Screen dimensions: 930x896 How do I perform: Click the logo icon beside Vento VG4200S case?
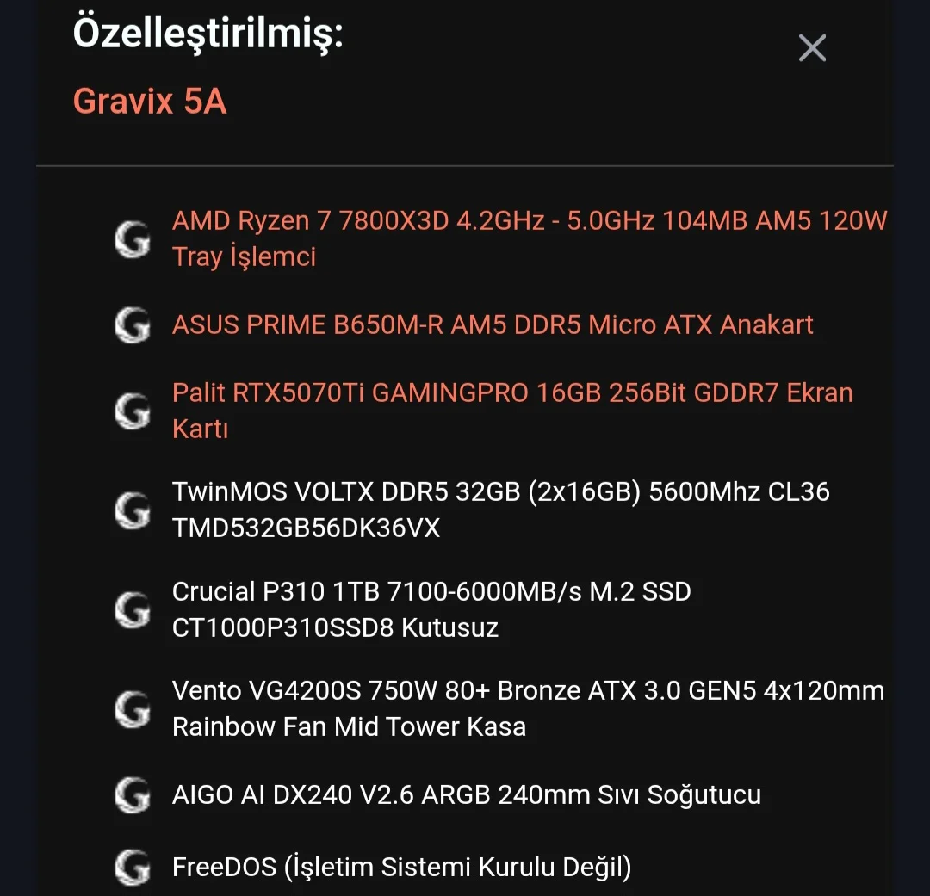tap(133, 708)
